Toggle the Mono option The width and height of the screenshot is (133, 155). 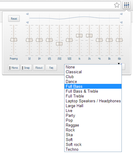(x=14, y=68)
